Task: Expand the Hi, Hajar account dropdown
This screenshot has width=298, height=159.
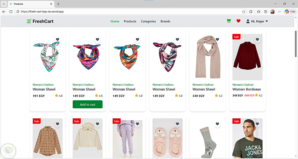Action: pos(257,21)
